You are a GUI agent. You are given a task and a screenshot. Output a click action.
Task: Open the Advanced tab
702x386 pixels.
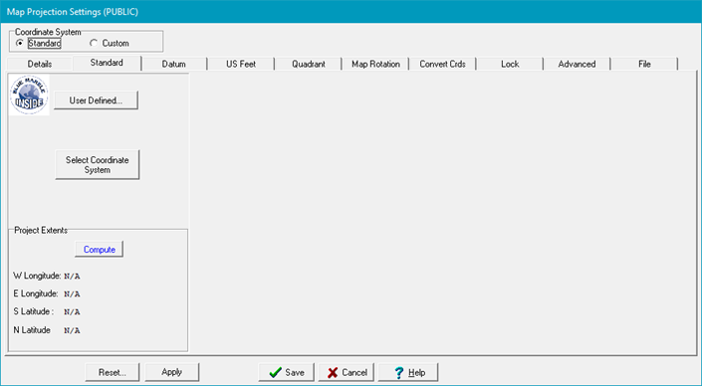click(577, 64)
